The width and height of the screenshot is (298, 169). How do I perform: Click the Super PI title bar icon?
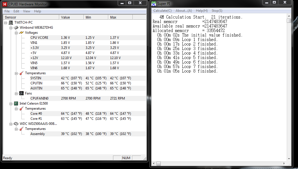point(154,3)
